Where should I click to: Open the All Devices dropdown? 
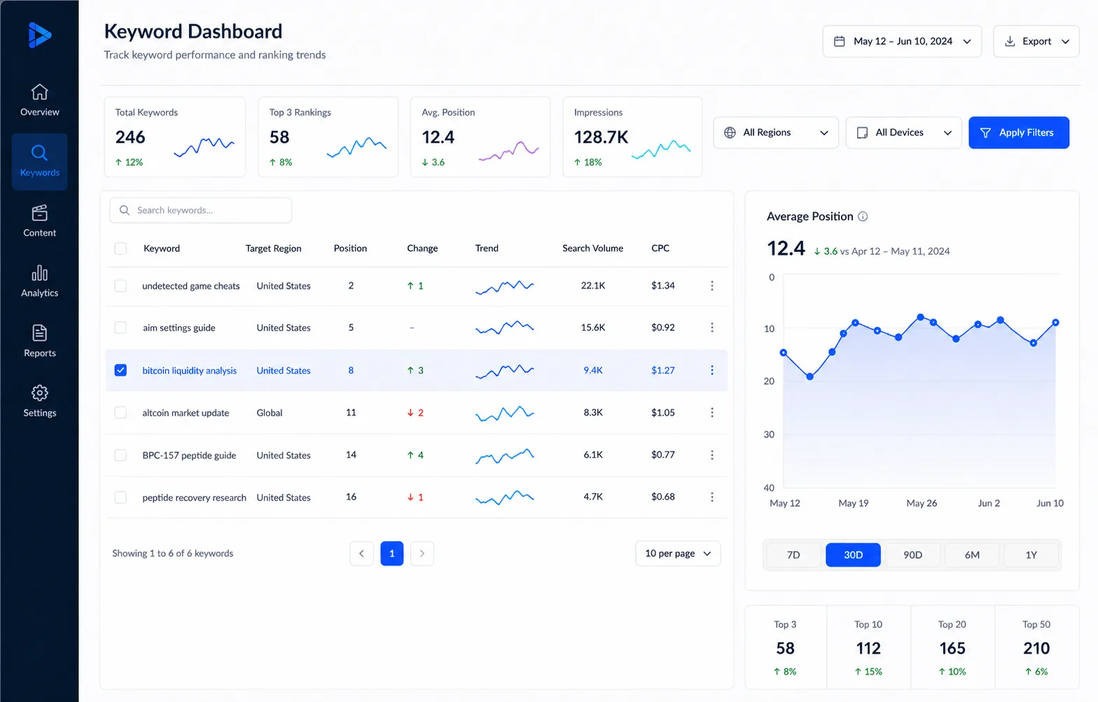pyautogui.click(x=903, y=132)
